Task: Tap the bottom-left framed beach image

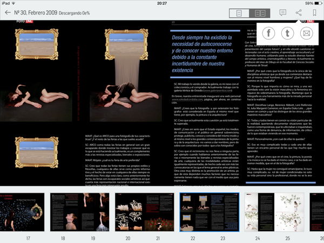Action: (x=37, y=152)
